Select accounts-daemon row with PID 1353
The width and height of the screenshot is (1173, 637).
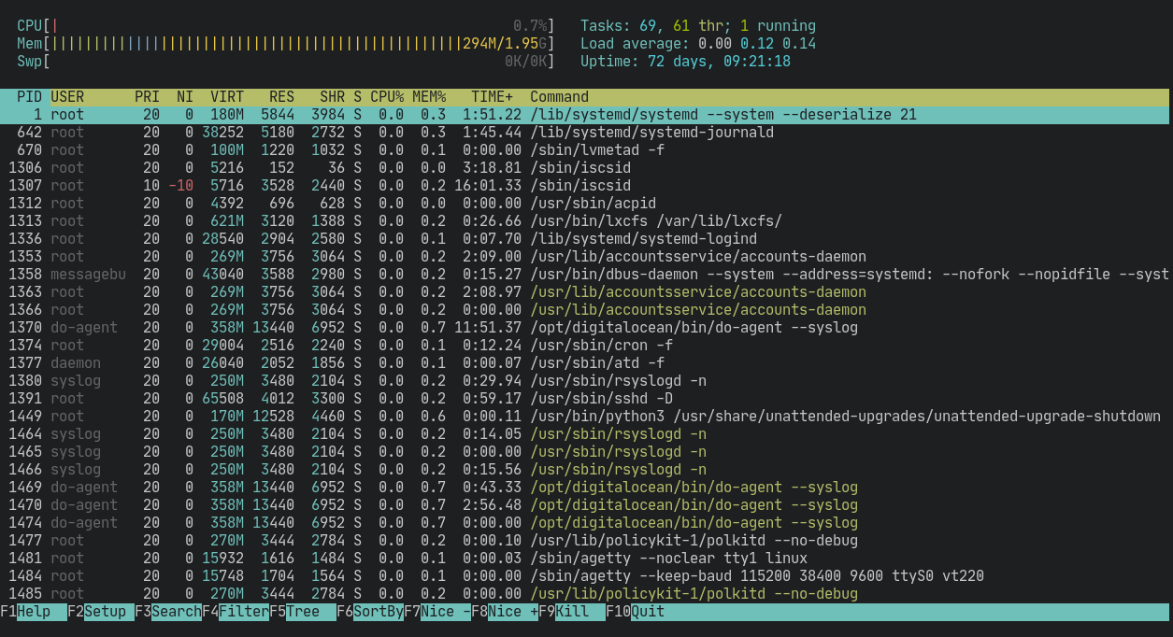click(585, 257)
